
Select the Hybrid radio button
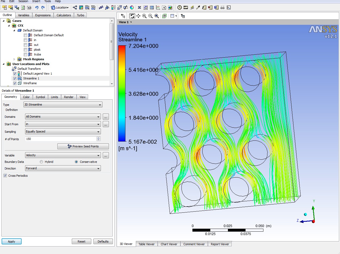(41, 162)
